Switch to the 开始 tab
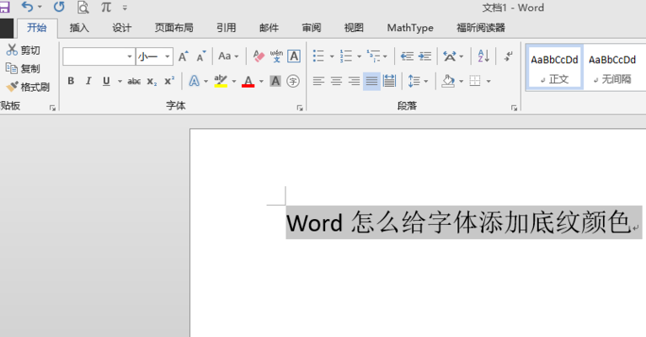The height and width of the screenshot is (337, 646). click(37, 28)
